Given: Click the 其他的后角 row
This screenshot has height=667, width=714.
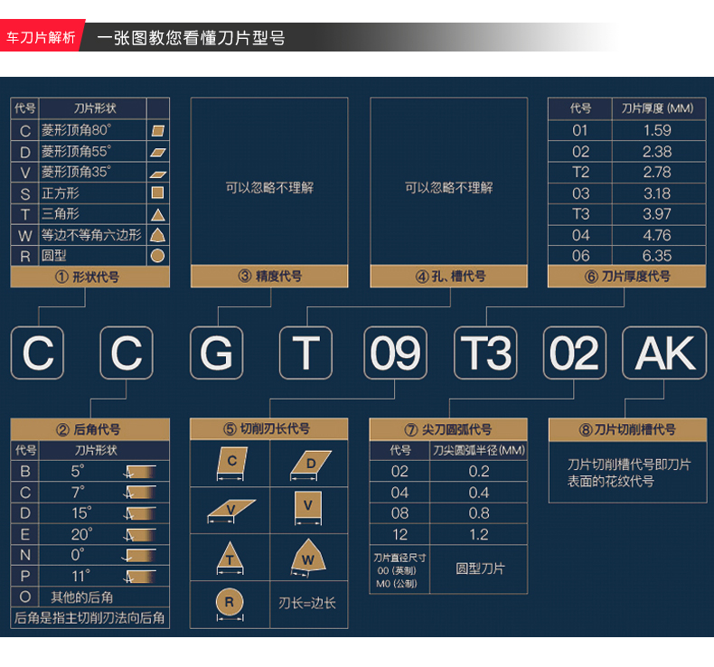Looking at the screenshot, I should tap(90, 597).
